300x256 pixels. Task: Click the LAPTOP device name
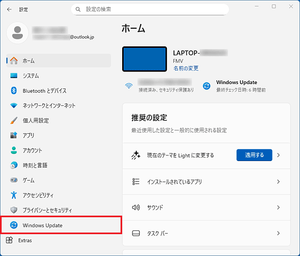click(x=200, y=53)
